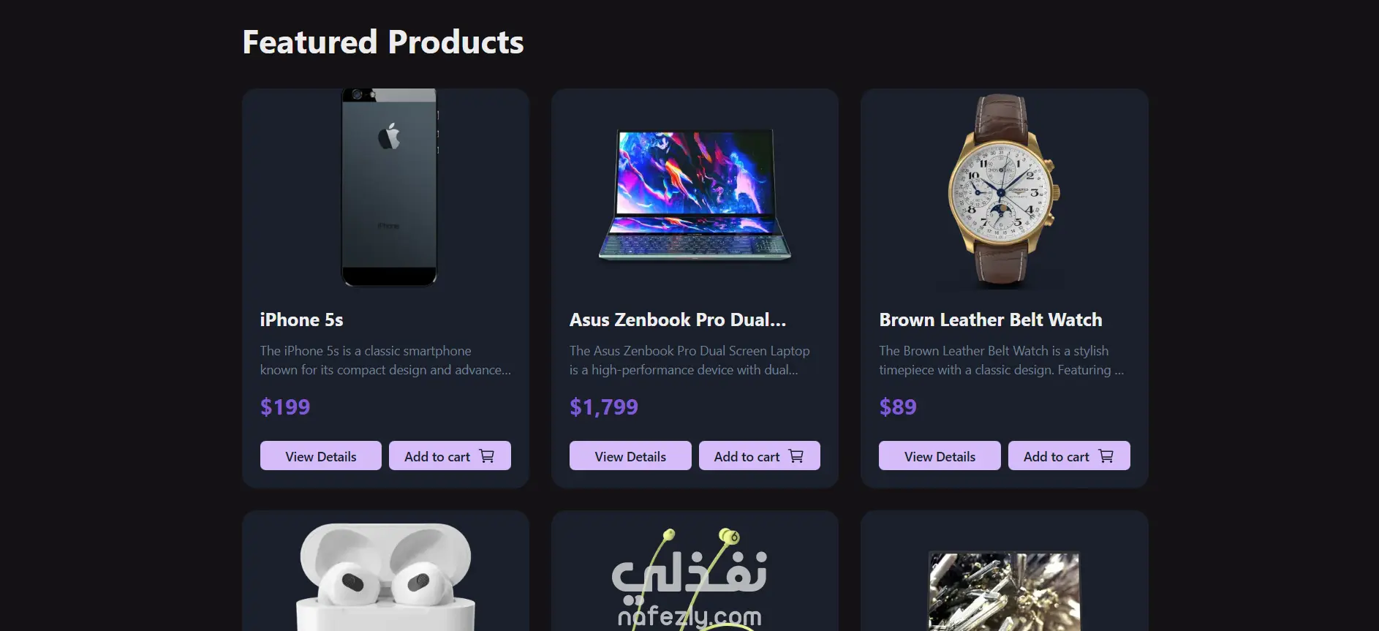Click the Asus Zenbook Pro Dual... title

click(678, 320)
